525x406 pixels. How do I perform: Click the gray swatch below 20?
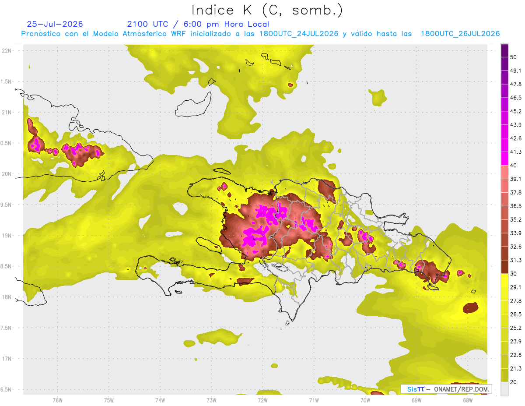[x=505, y=388]
